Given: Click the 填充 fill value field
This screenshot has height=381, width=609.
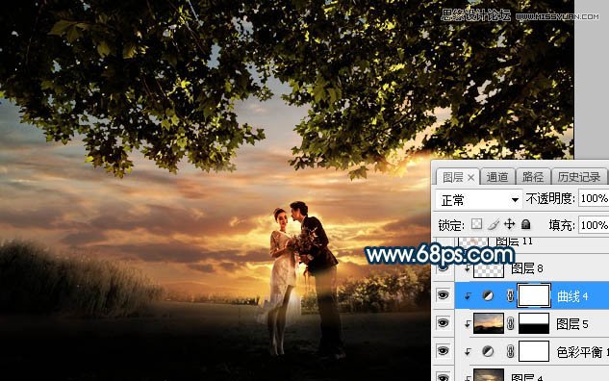Looking at the screenshot, I should point(594,225).
